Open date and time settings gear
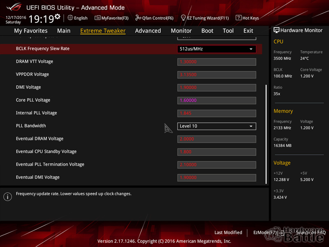Screen dimensions: 329x247 click(x=57, y=16)
